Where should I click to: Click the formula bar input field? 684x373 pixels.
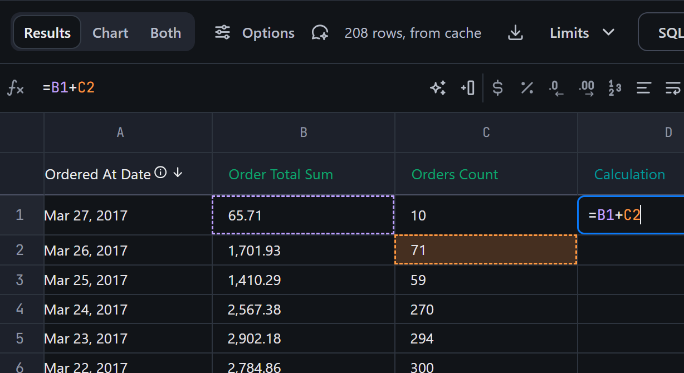coord(223,88)
